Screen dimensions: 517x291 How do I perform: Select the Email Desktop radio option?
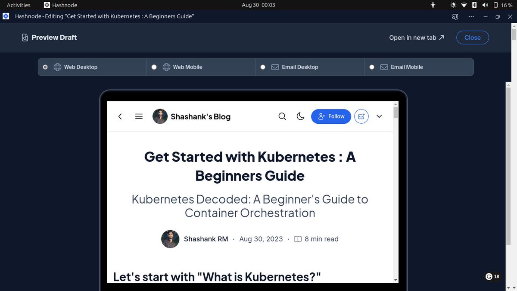[263, 67]
